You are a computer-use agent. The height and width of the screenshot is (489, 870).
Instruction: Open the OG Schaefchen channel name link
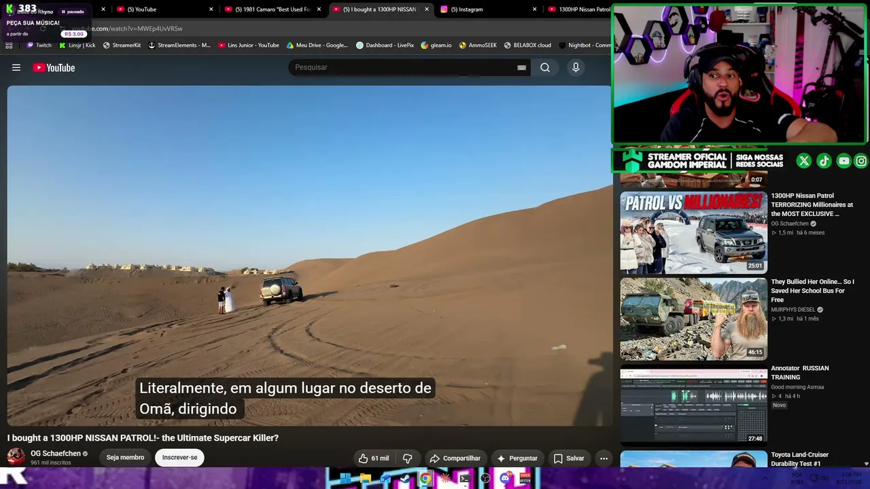pyautogui.click(x=56, y=453)
